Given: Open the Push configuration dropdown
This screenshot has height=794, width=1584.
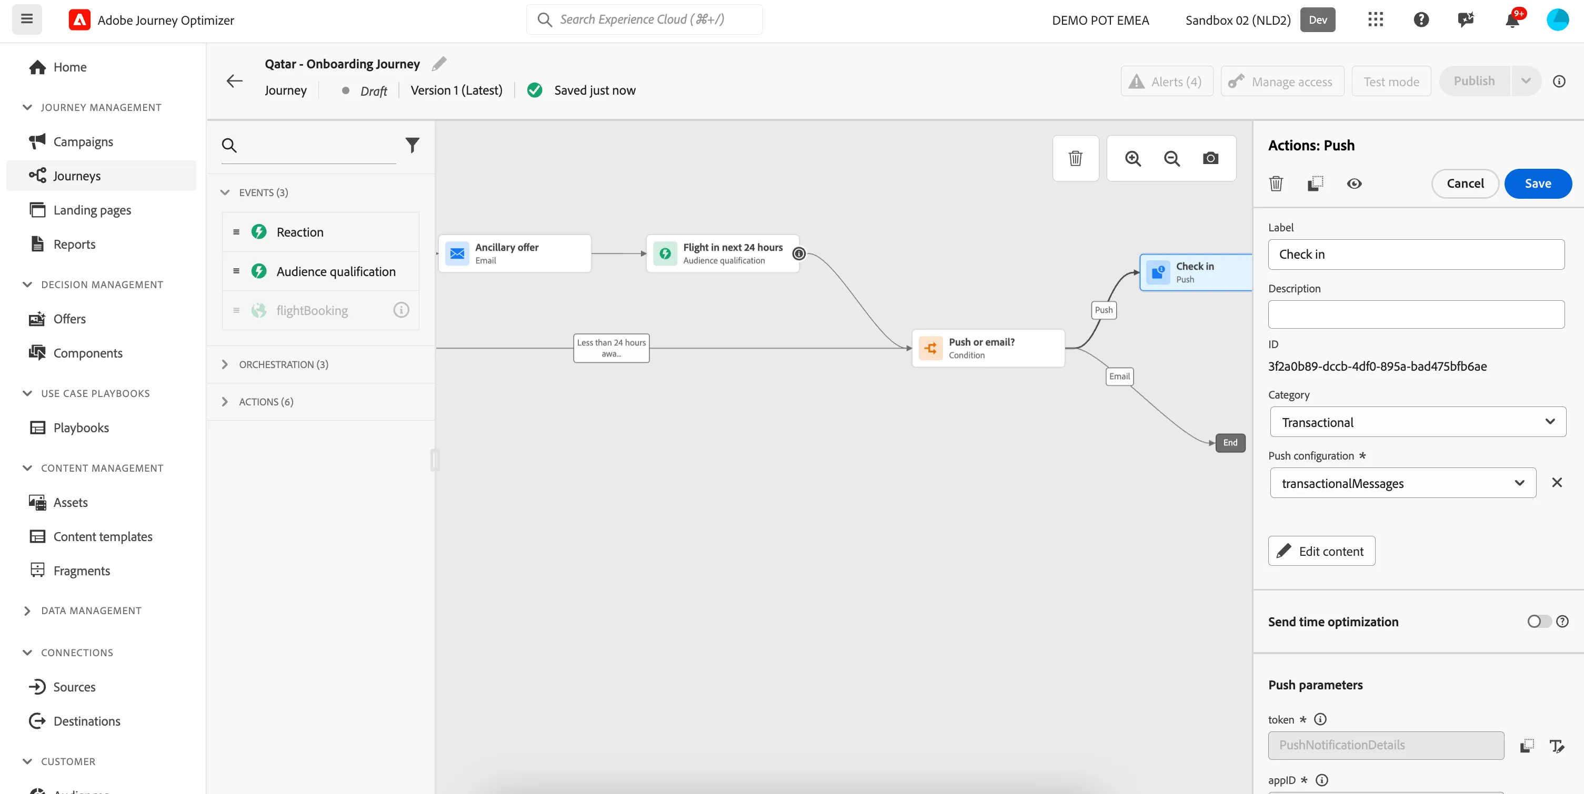Looking at the screenshot, I should click(x=1402, y=482).
